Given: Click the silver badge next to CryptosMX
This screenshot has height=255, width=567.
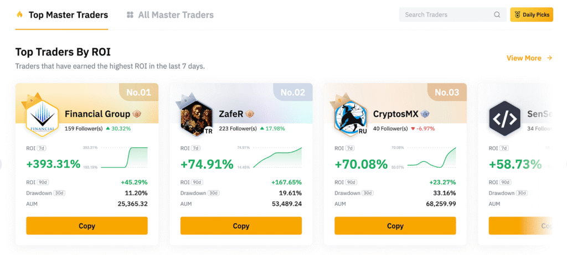Looking at the screenshot, I should coord(424,115).
